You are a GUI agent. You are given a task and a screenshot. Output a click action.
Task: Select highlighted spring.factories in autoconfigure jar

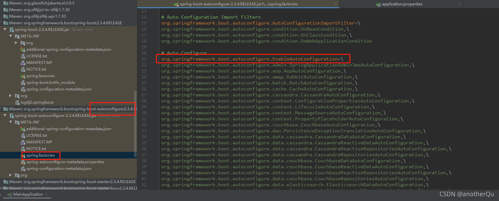(40, 155)
